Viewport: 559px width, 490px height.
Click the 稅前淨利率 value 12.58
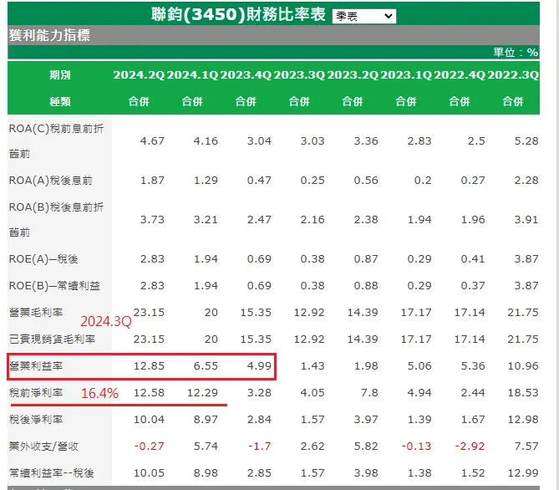[149, 392]
